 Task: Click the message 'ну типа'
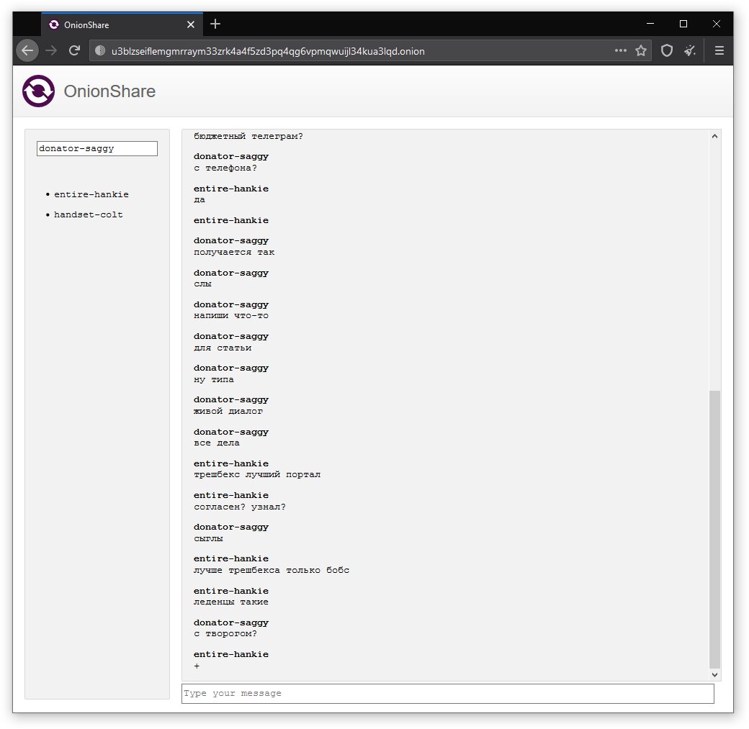[x=214, y=379]
